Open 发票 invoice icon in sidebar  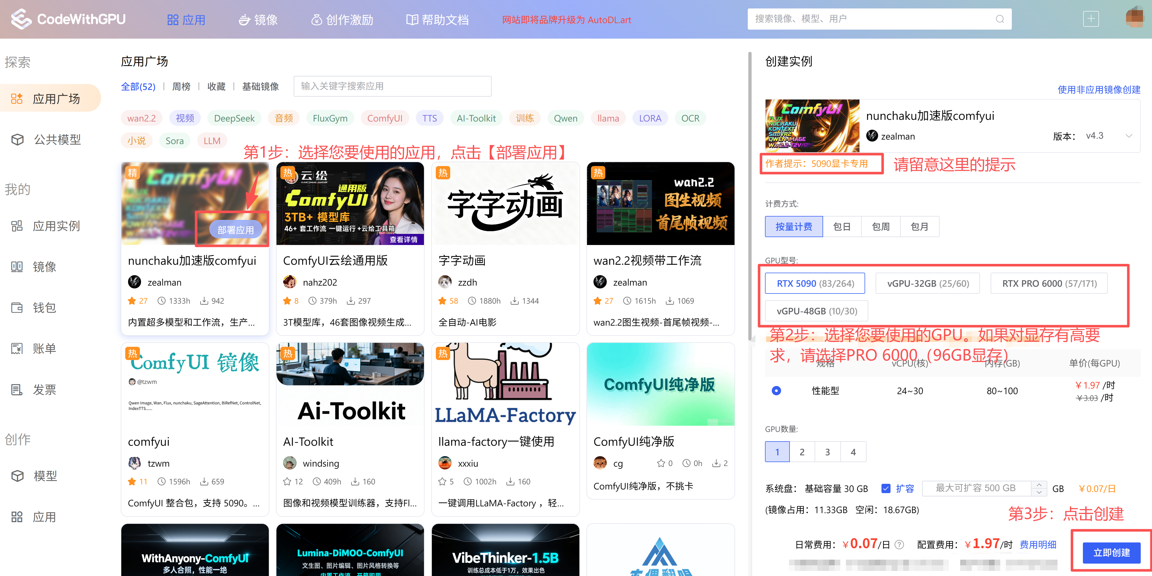(x=17, y=390)
